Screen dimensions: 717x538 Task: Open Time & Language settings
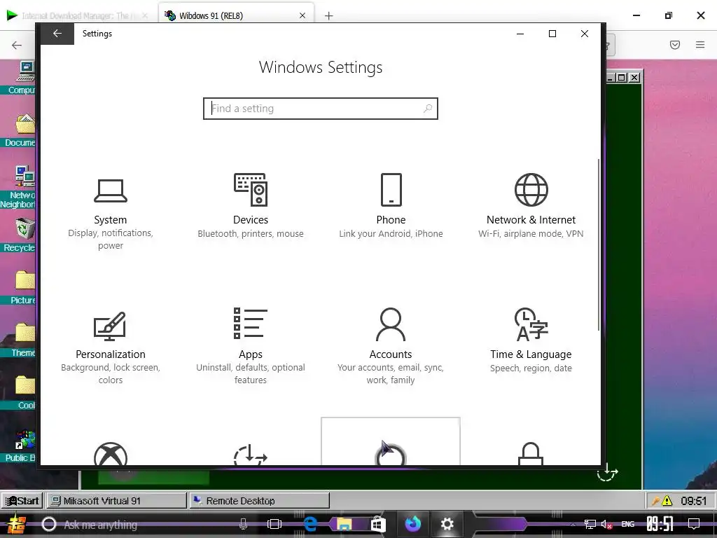[531, 341]
